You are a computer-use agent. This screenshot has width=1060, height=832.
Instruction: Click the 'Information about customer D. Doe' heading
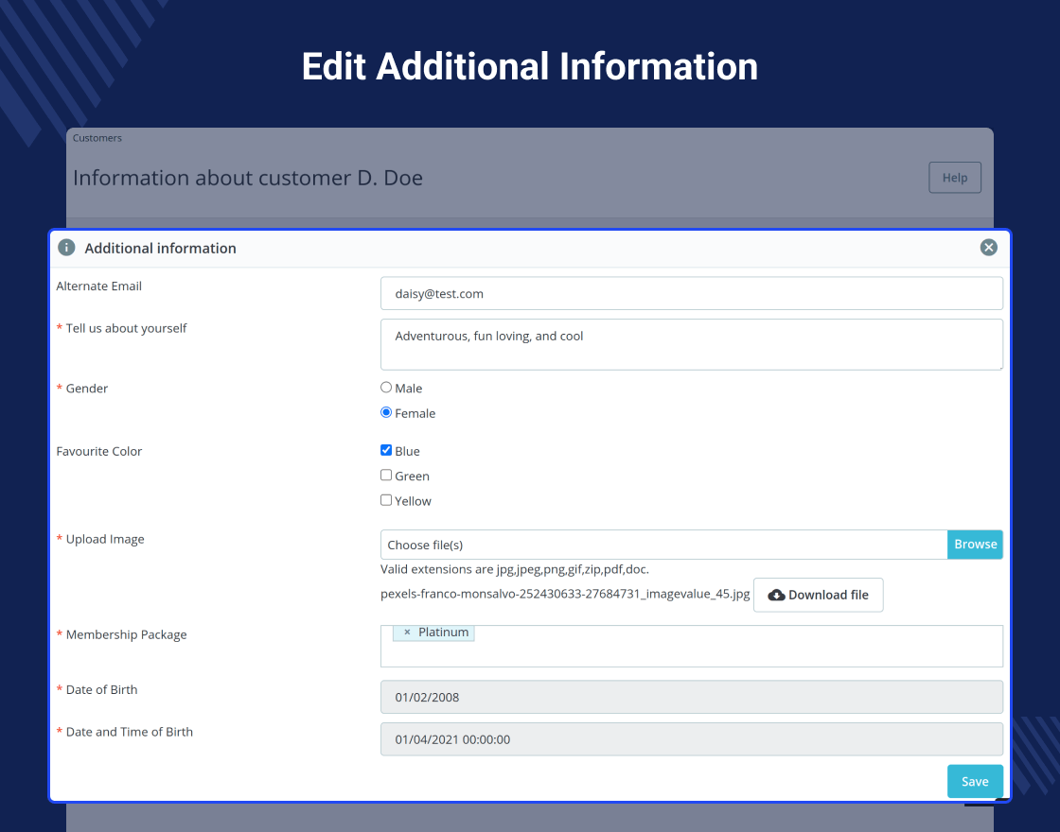[247, 178]
